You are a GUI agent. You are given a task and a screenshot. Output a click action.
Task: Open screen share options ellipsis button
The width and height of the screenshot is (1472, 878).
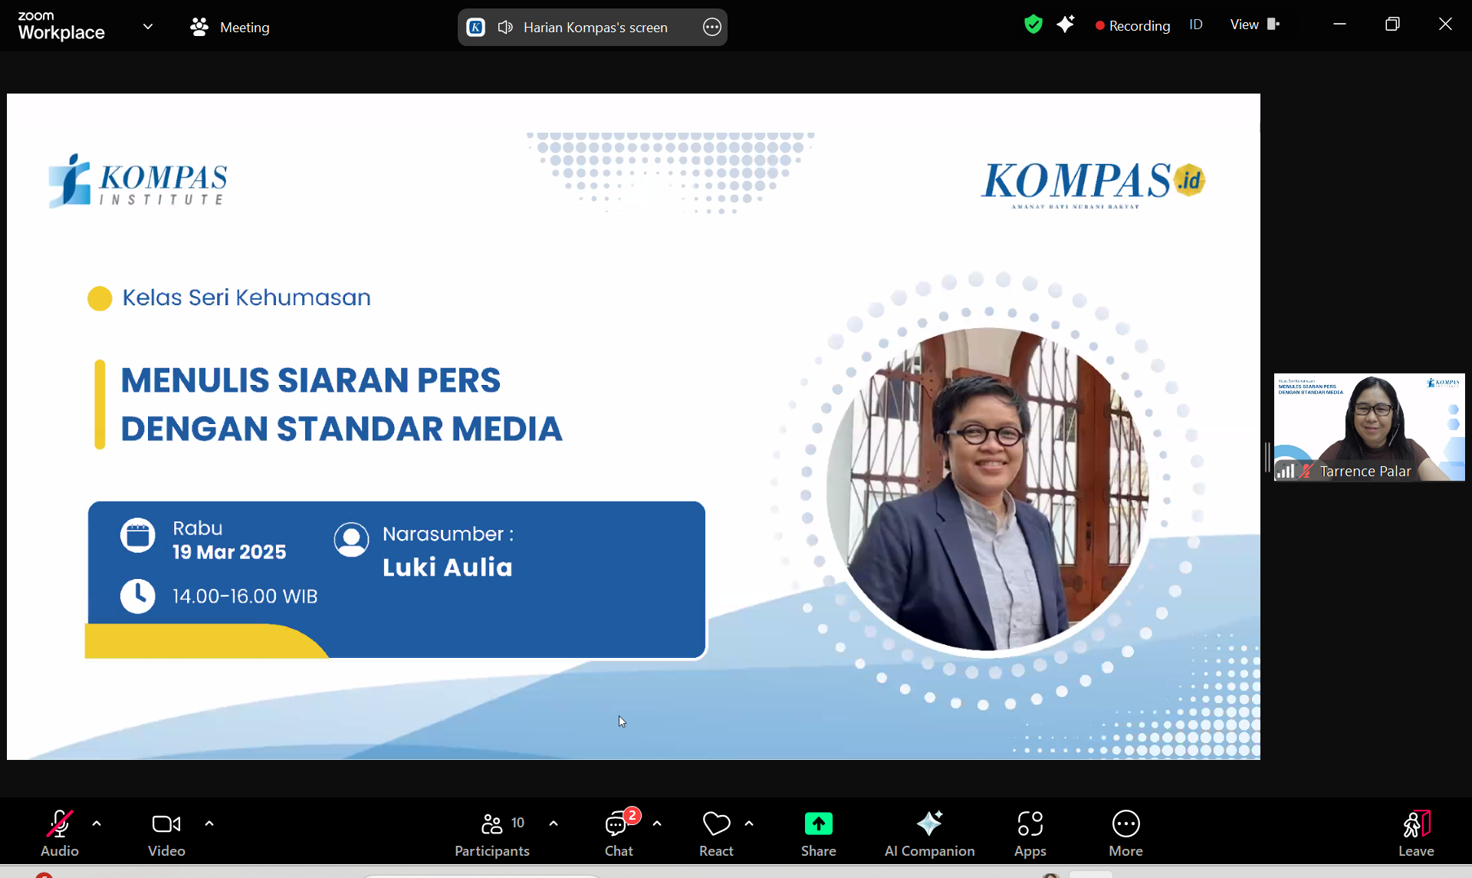[x=711, y=28]
